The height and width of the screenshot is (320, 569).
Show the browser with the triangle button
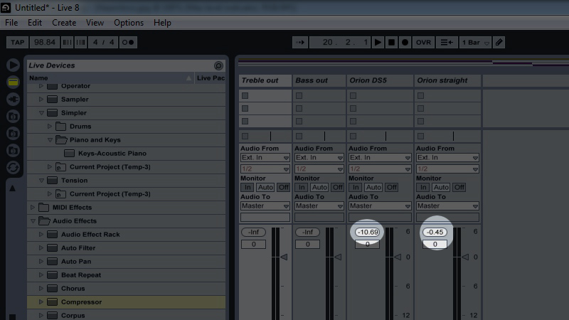[x=13, y=65]
